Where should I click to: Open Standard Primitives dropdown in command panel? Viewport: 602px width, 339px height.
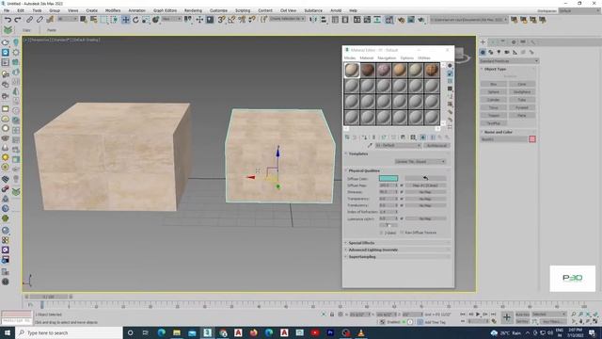[509, 60]
